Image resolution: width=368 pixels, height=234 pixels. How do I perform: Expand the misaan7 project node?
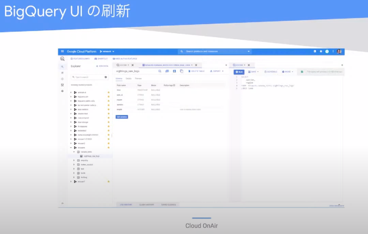(71, 181)
